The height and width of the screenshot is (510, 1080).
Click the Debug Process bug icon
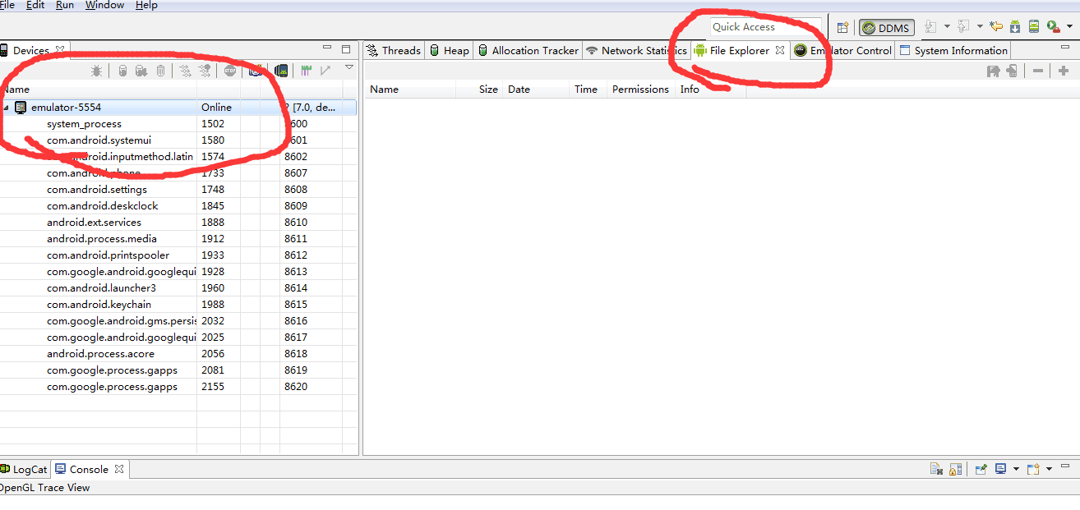96,71
